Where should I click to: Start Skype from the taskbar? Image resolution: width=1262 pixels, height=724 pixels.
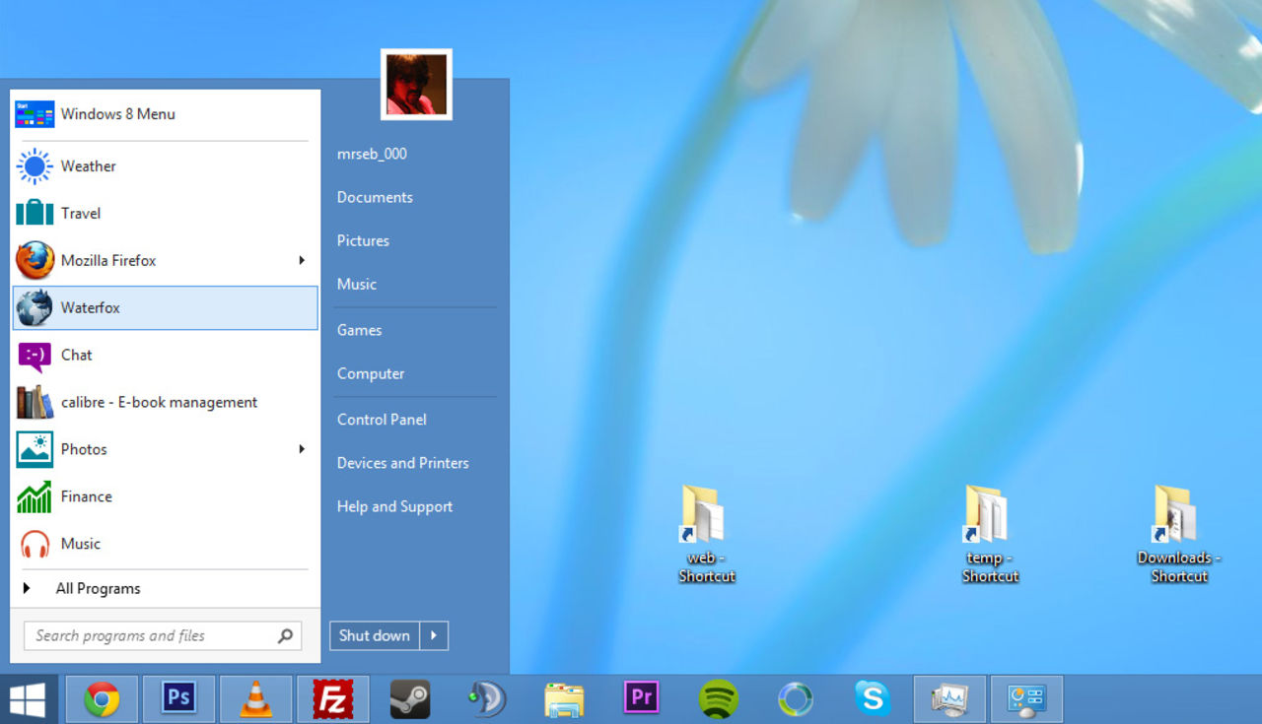[872, 698]
